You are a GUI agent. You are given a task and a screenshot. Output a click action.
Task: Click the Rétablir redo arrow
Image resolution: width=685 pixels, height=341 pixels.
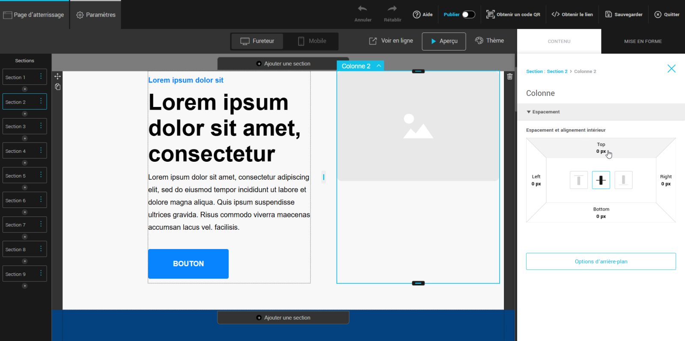coord(392,9)
